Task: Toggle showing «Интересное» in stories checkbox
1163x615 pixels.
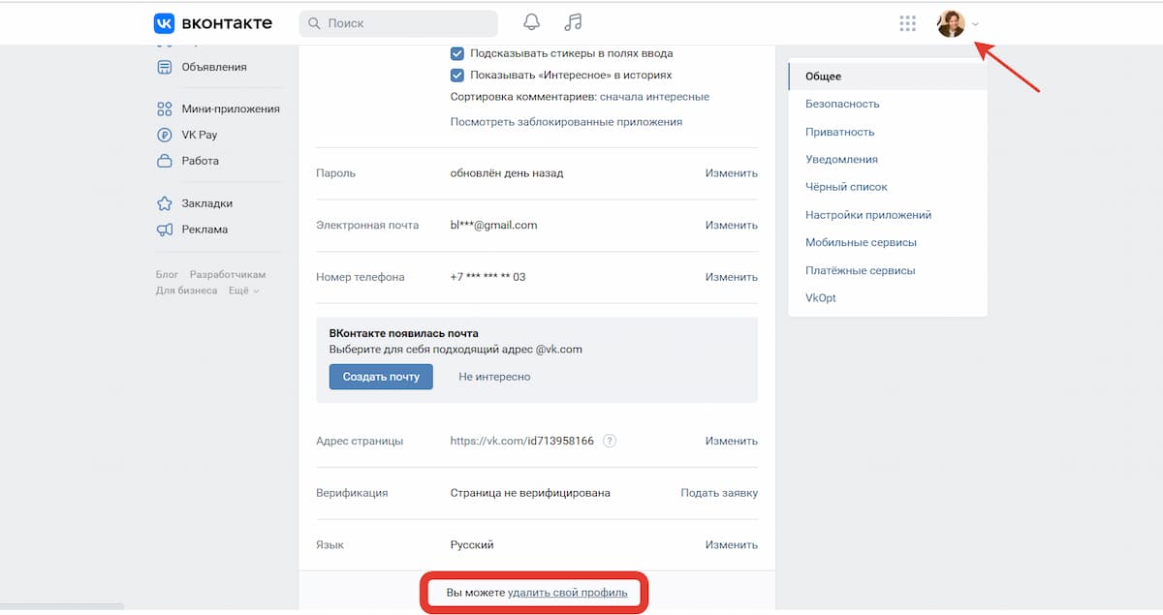Action: (x=457, y=76)
